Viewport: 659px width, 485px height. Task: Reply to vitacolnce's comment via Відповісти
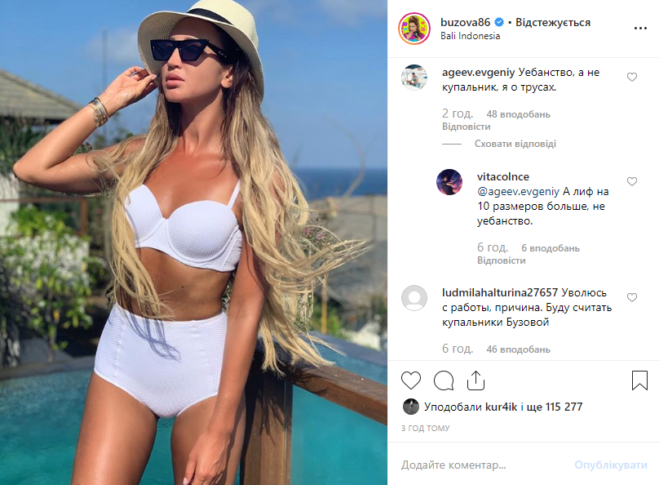(x=501, y=260)
